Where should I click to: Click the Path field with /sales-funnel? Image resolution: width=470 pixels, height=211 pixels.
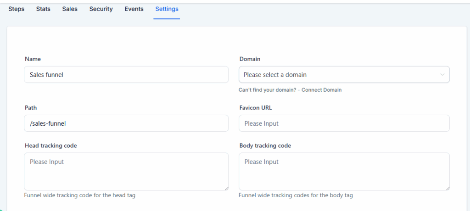click(126, 123)
